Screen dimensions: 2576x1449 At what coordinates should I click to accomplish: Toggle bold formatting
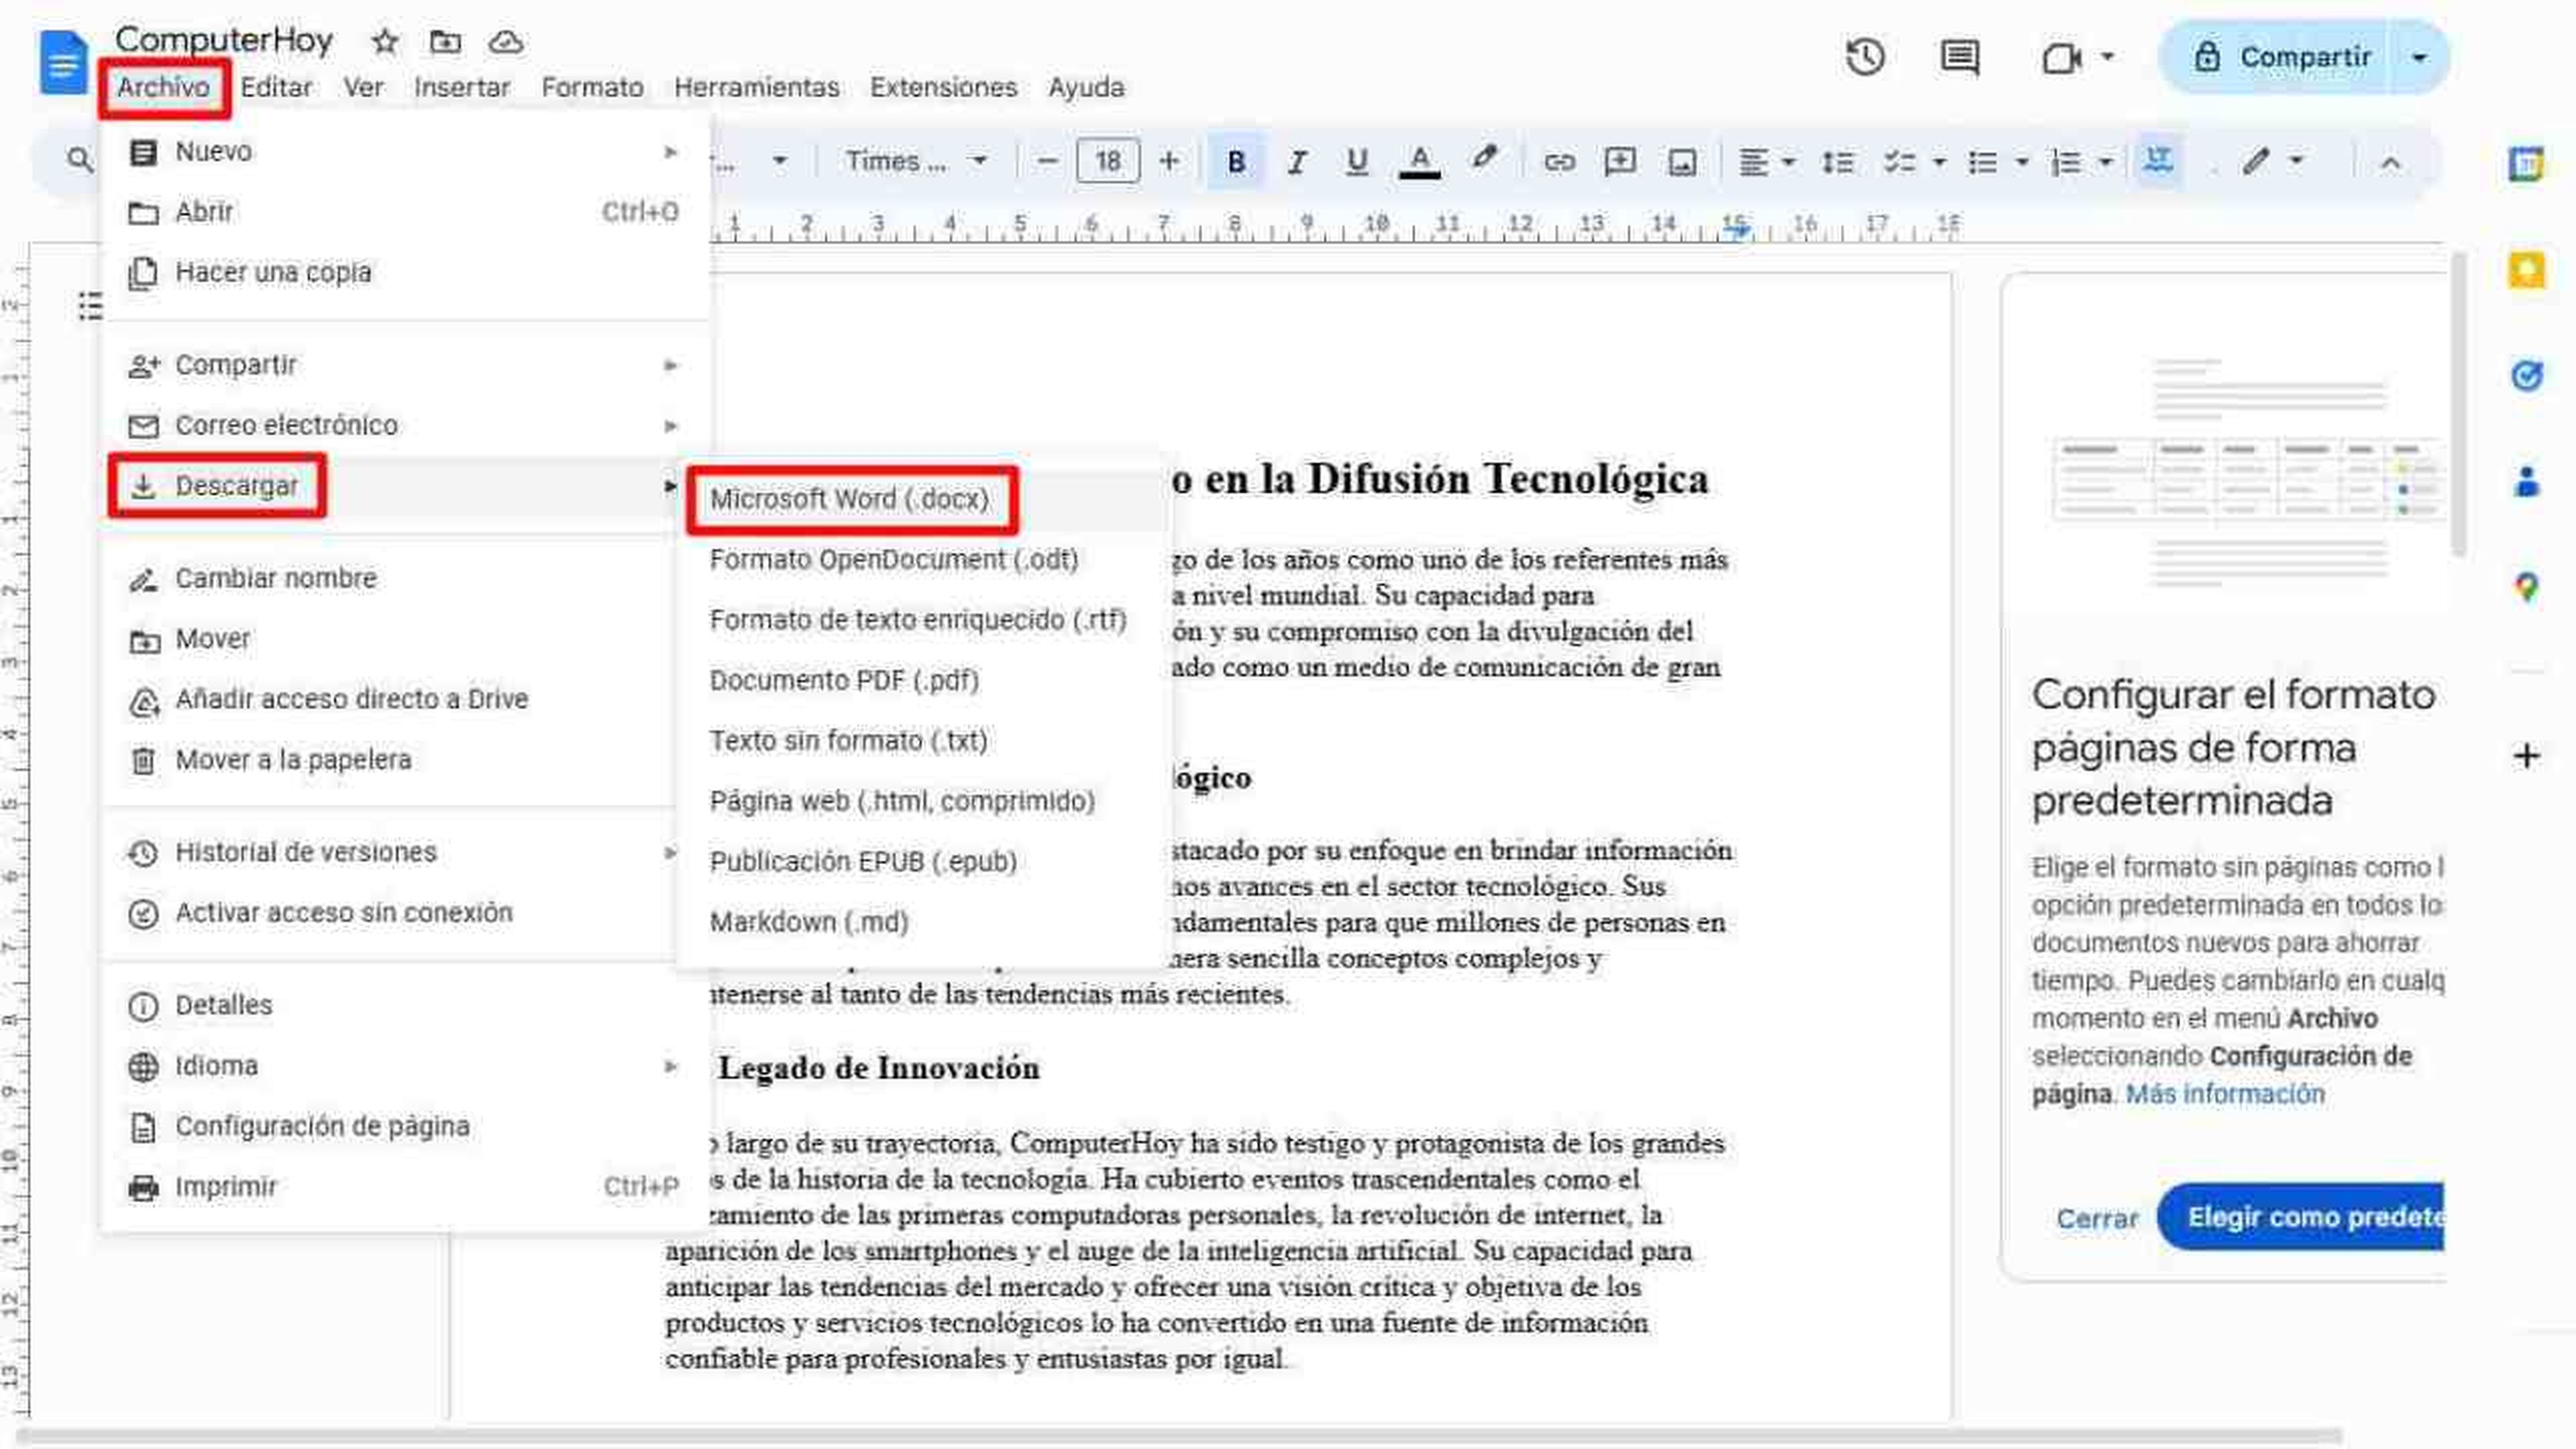point(1236,161)
